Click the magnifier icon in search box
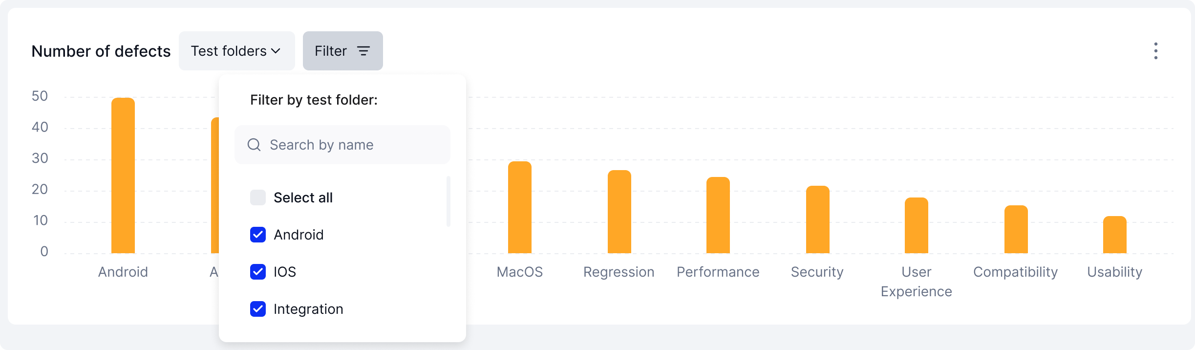The height and width of the screenshot is (350, 1195). pyautogui.click(x=254, y=145)
